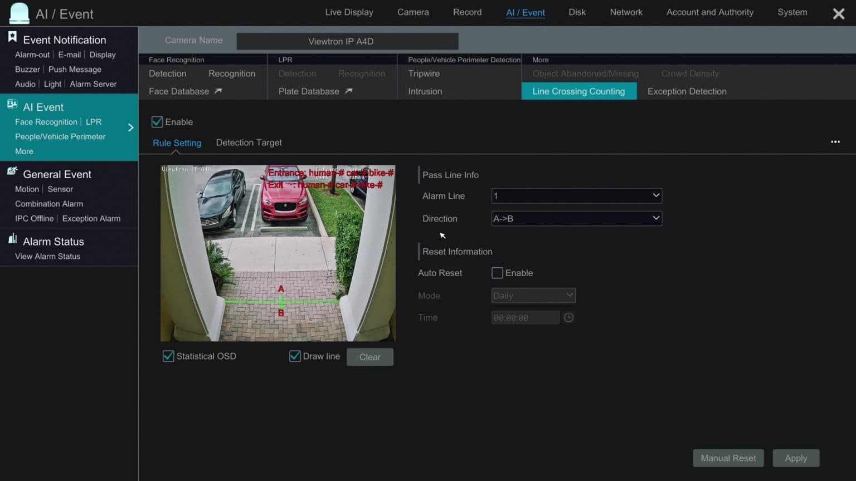
Task: Disable the Draw line checkbox
Action: click(295, 356)
